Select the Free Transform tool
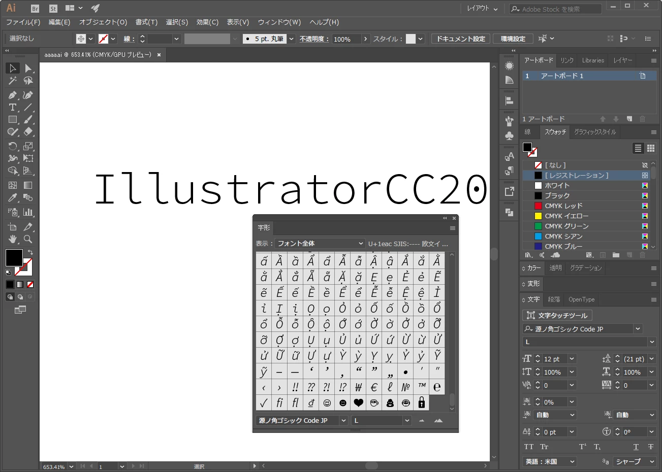This screenshot has height=472, width=662. pos(28,158)
